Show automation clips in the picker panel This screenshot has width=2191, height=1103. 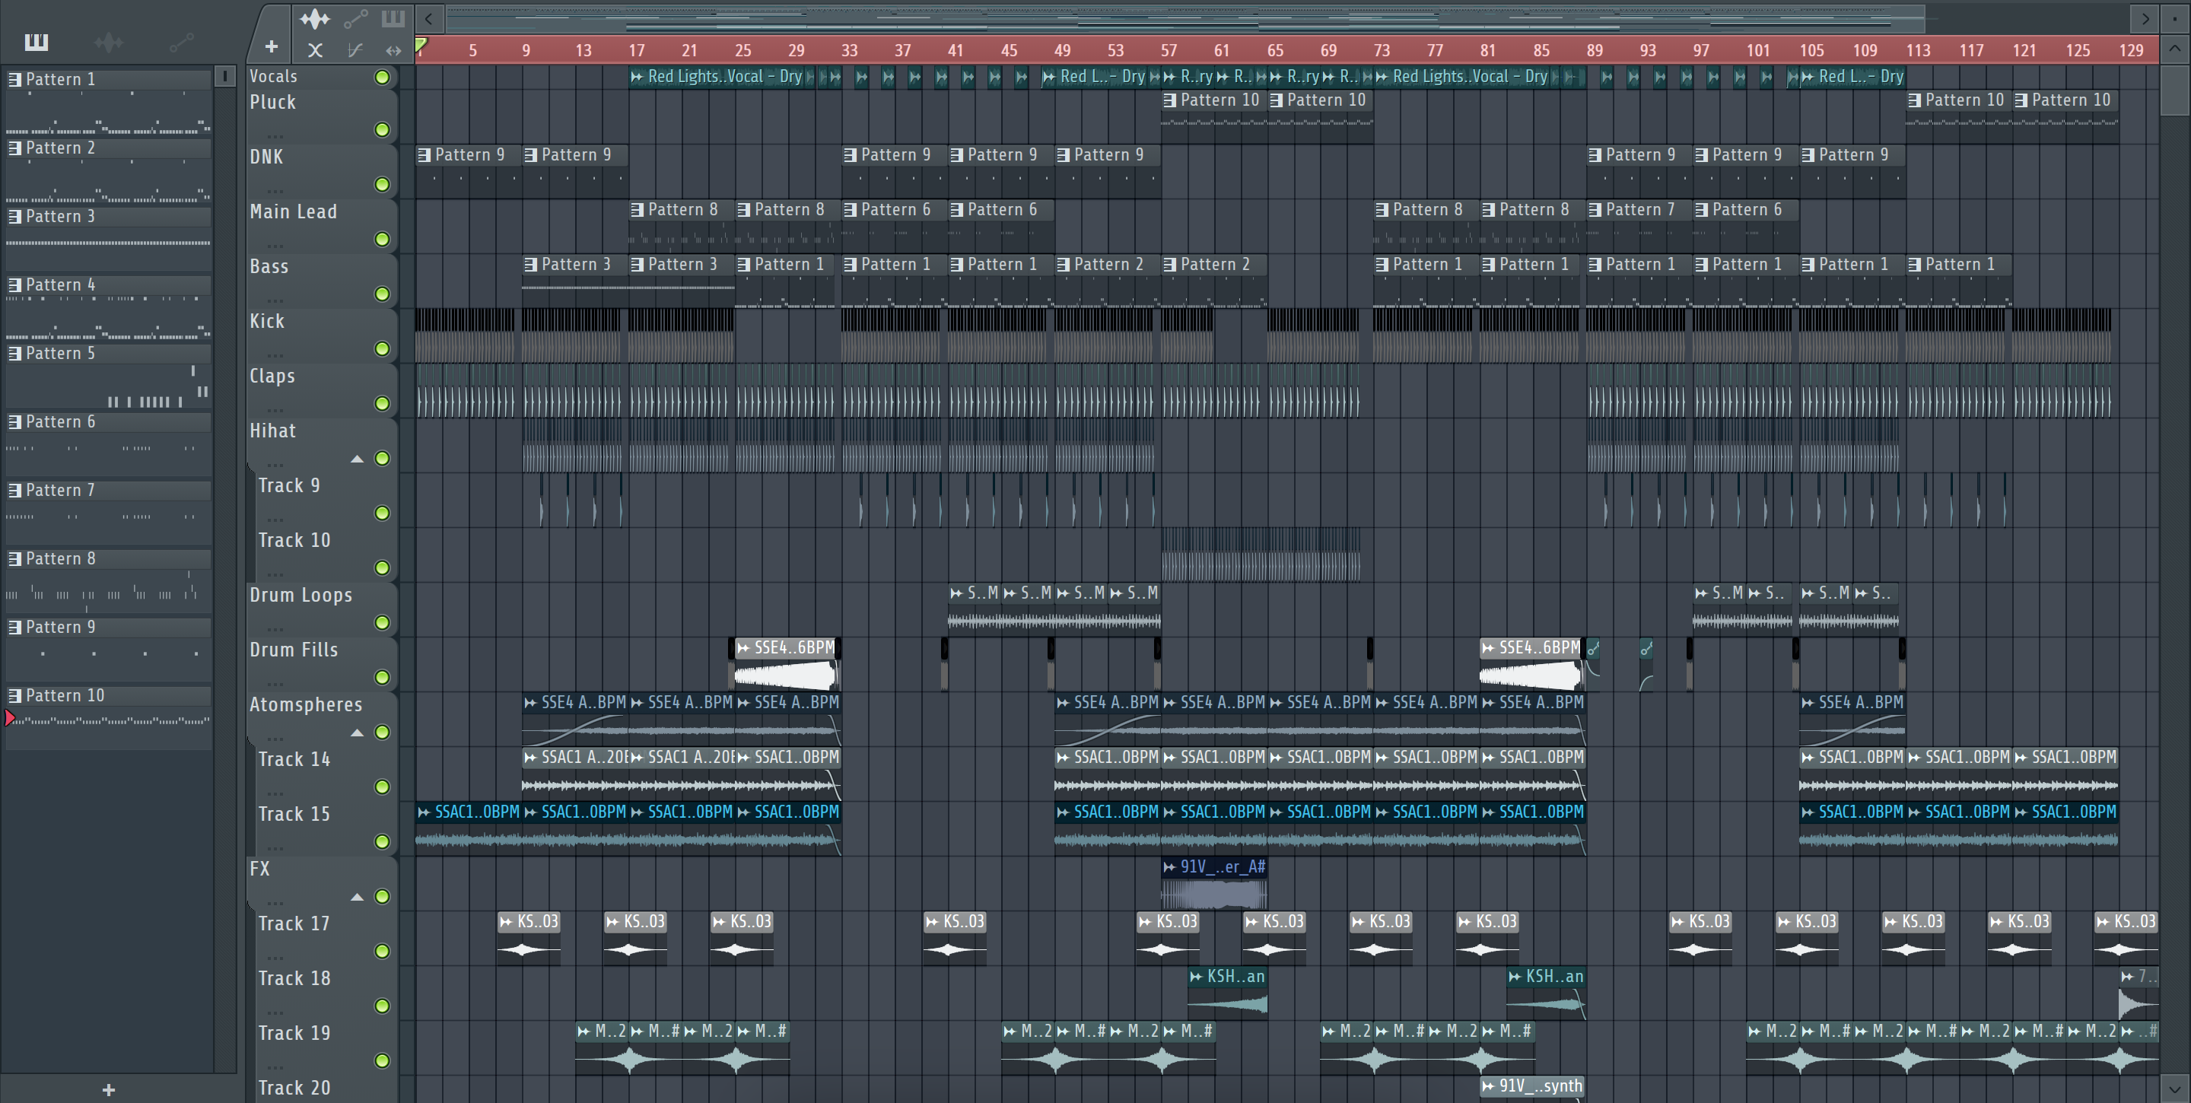[180, 42]
